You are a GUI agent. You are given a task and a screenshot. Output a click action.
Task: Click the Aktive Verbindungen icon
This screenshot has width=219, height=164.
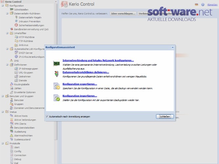[x=11, y=120]
